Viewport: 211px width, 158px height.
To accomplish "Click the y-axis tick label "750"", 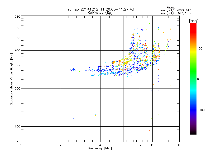I will pos(17,17).
